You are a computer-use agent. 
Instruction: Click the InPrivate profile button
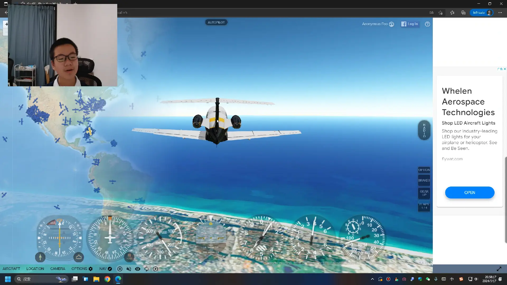coord(482,12)
